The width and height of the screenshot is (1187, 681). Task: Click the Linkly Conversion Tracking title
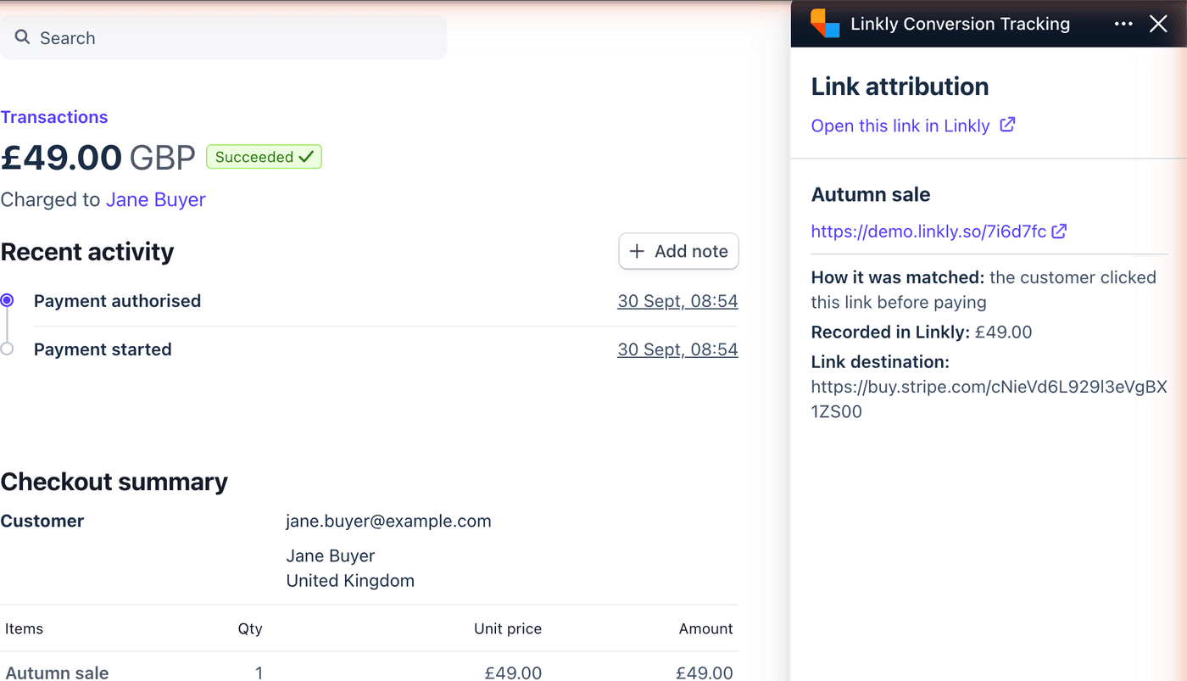(x=960, y=24)
